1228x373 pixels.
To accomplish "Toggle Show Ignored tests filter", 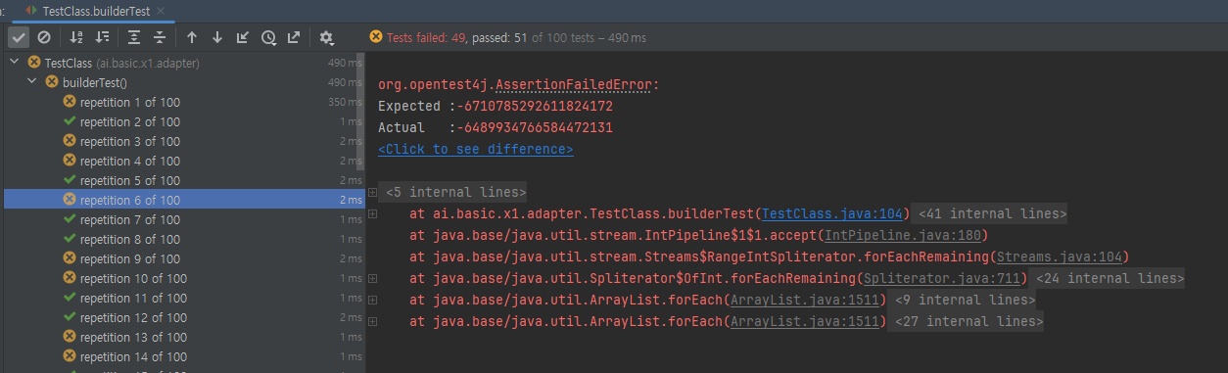I will point(44,37).
